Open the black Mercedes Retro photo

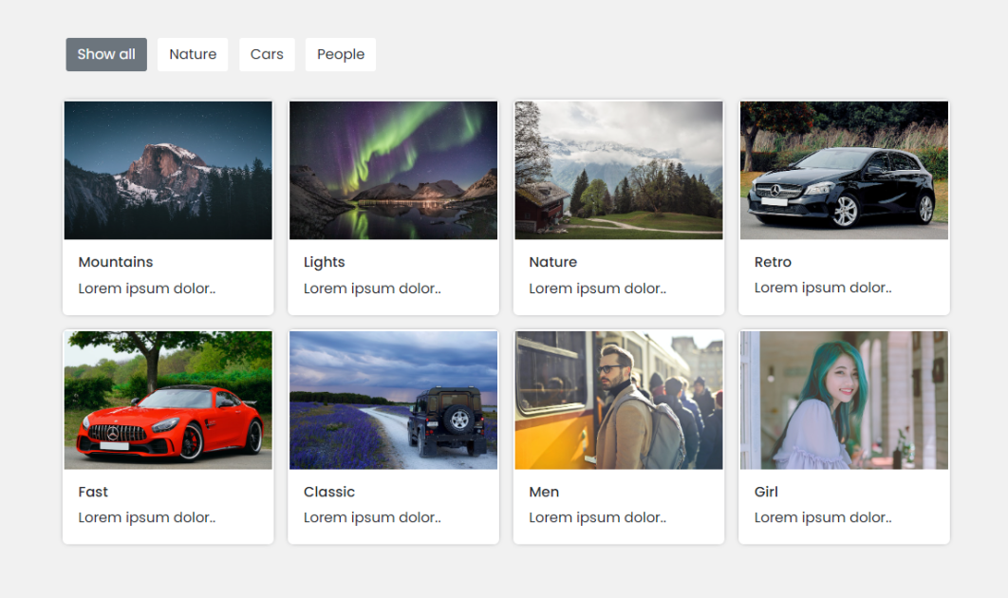click(x=844, y=171)
